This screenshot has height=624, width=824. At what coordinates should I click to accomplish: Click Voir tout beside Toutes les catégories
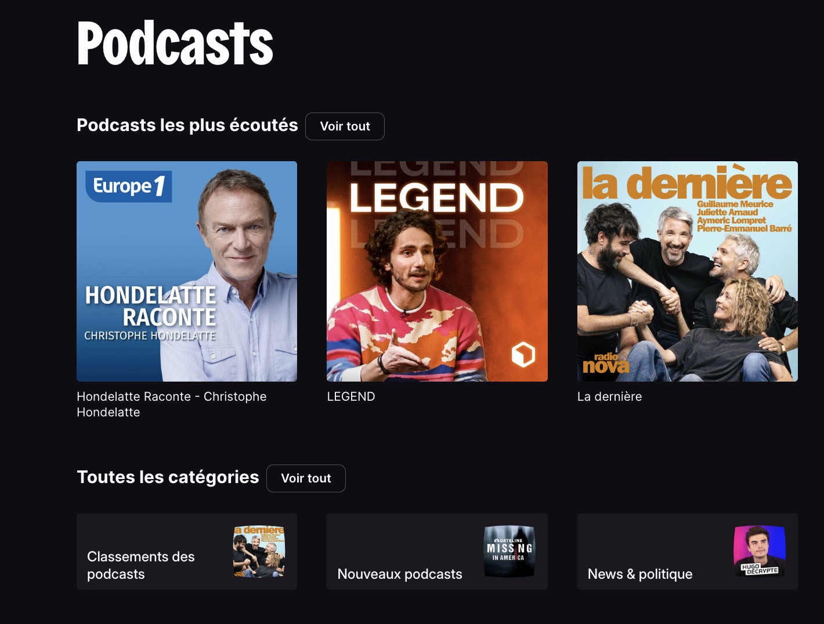pyautogui.click(x=306, y=478)
